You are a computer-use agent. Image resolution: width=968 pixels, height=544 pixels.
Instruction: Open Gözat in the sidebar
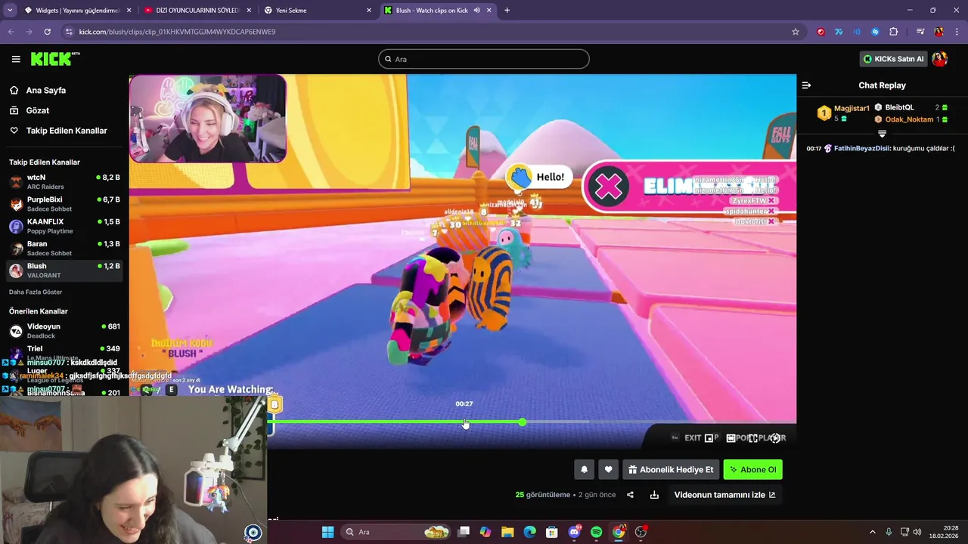click(37, 110)
